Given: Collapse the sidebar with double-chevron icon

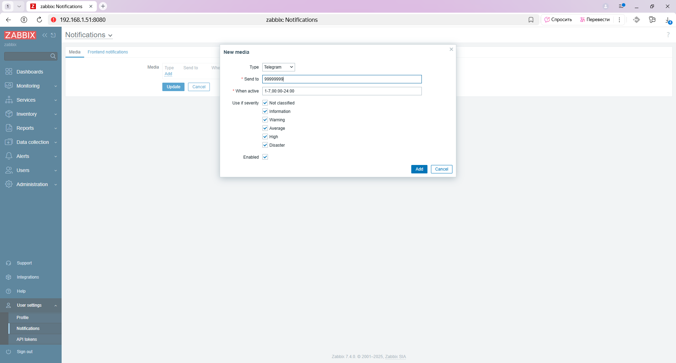Looking at the screenshot, I should (x=45, y=35).
